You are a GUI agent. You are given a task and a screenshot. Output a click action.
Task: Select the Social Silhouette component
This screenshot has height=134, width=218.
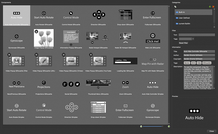tap(71, 84)
